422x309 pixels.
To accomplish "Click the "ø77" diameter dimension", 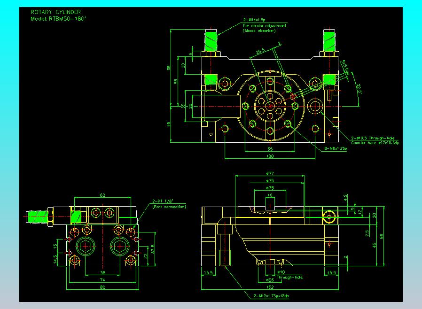I will pos(270,173).
